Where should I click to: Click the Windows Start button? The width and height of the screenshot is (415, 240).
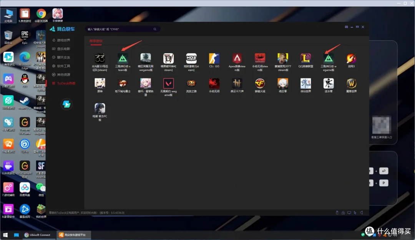click(5, 235)
